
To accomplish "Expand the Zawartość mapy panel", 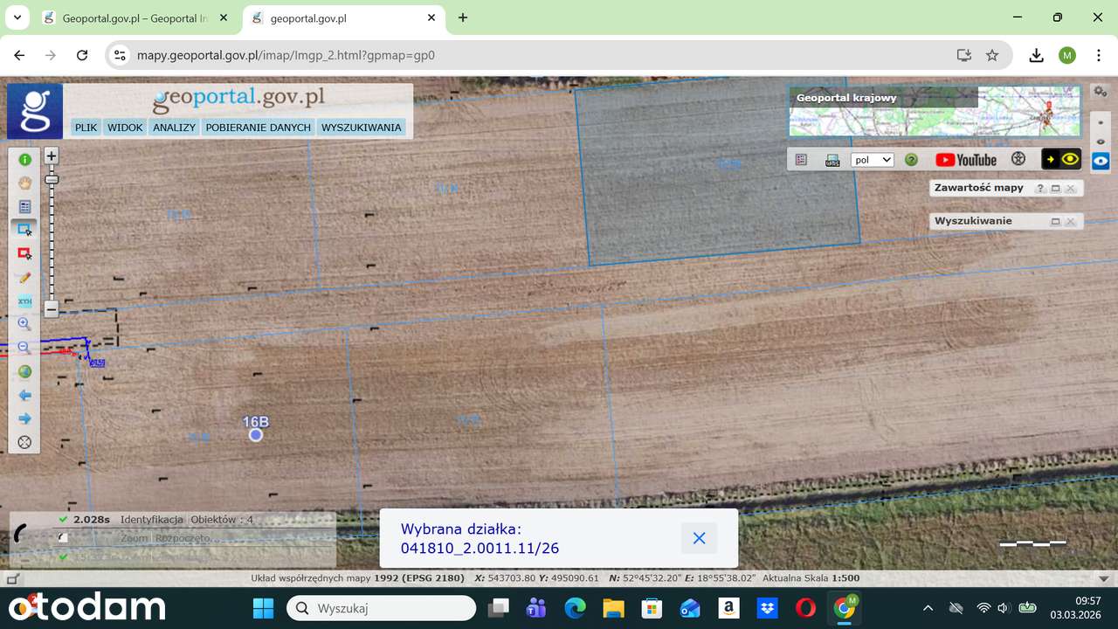I will [x=1055, y=189].
